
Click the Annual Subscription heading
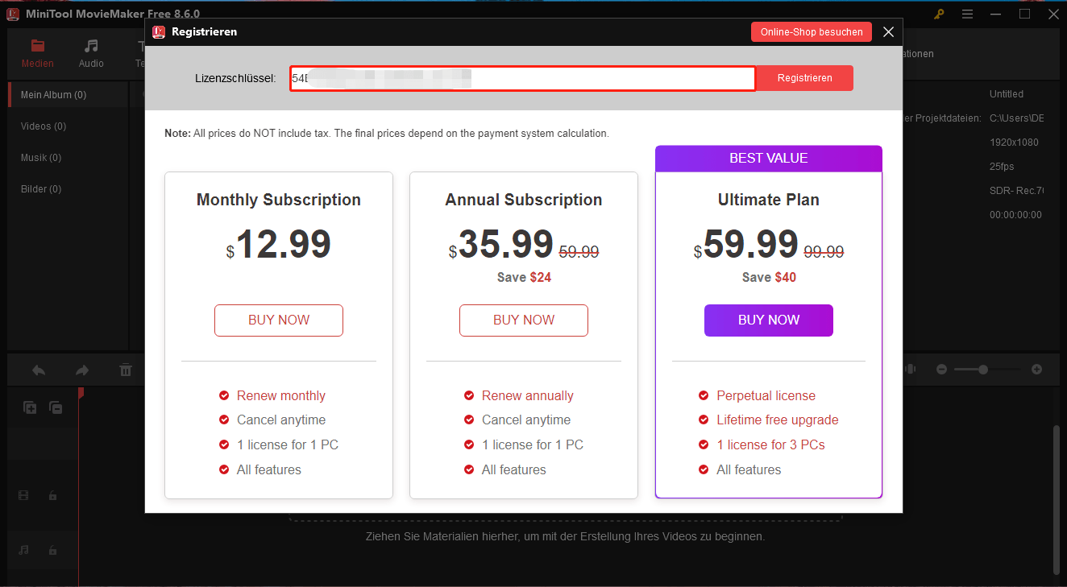[x=524, y=200]
